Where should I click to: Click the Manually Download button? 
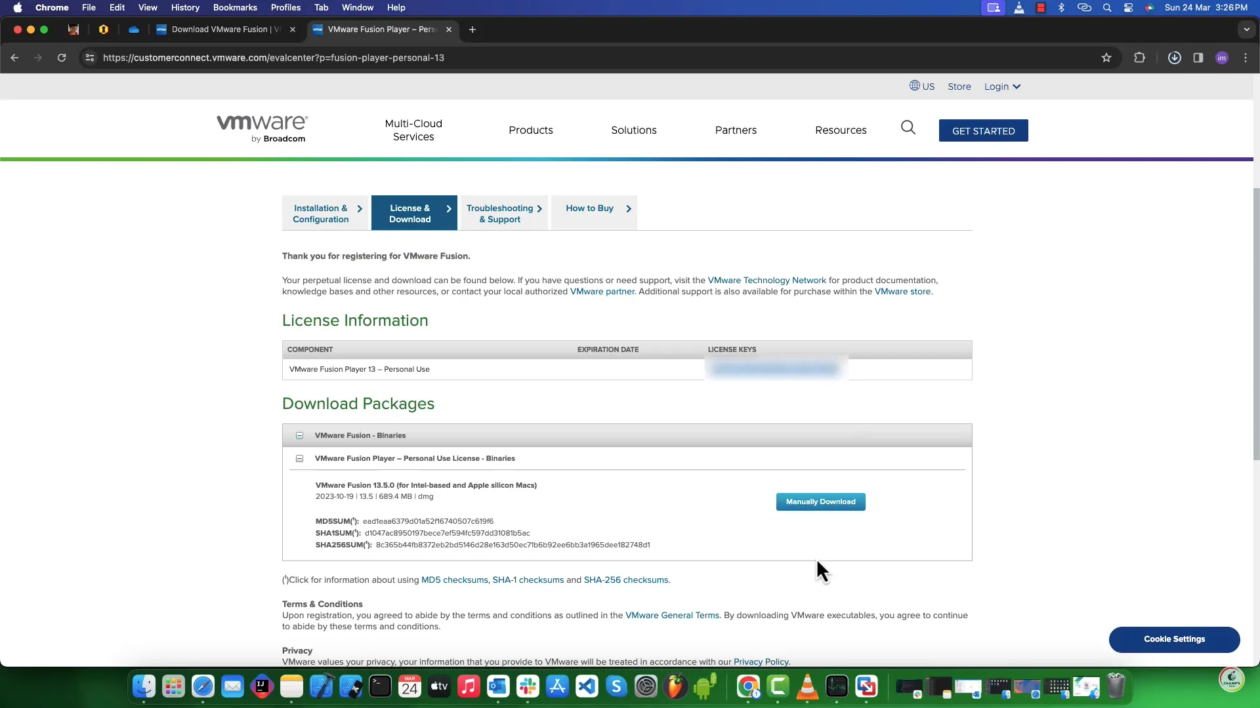pyautogui.click(x=820, y=501)
